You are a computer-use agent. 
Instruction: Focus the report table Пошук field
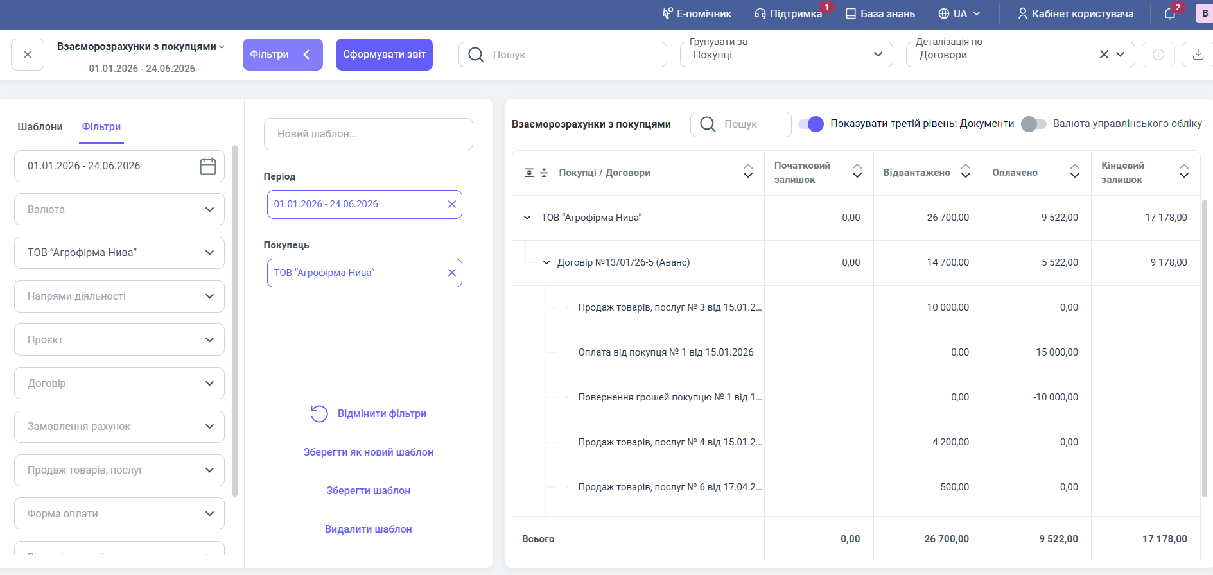[741, 124]
